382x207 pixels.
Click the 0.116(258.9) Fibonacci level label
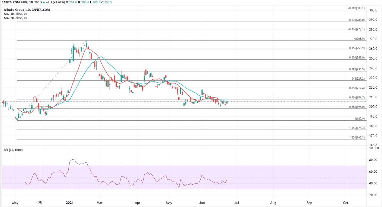(x=357, y=48)
